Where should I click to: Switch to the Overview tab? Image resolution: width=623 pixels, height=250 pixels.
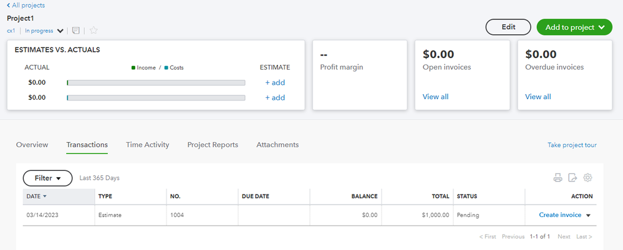(x=32, y=145)
